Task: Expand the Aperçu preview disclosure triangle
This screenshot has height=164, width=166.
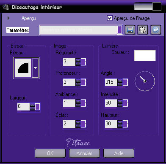Action: [x=8, y=18]
